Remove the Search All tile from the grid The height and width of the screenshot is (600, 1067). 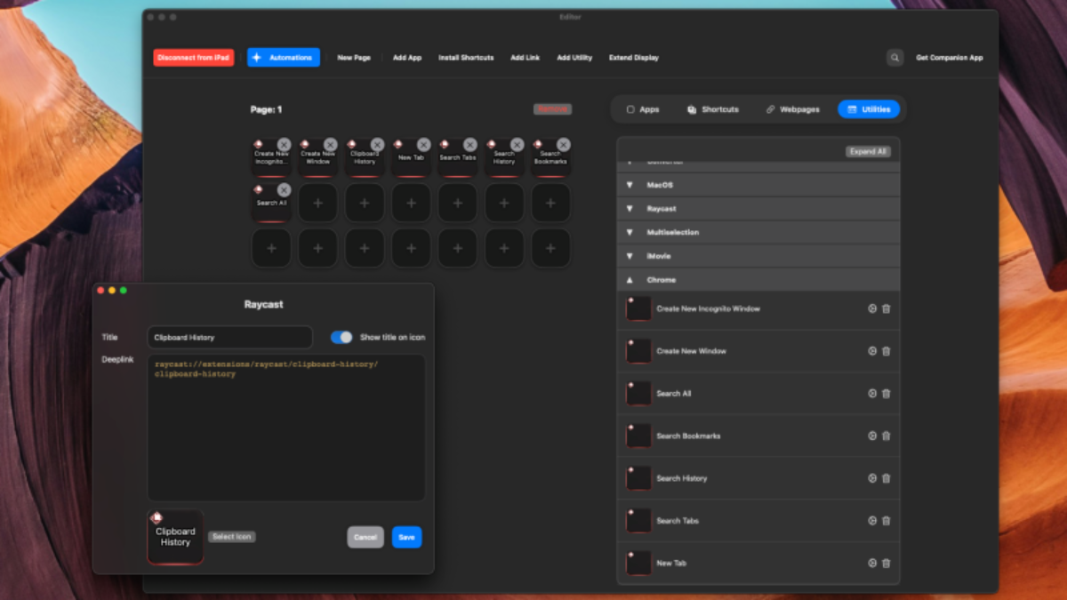(284, 189)
